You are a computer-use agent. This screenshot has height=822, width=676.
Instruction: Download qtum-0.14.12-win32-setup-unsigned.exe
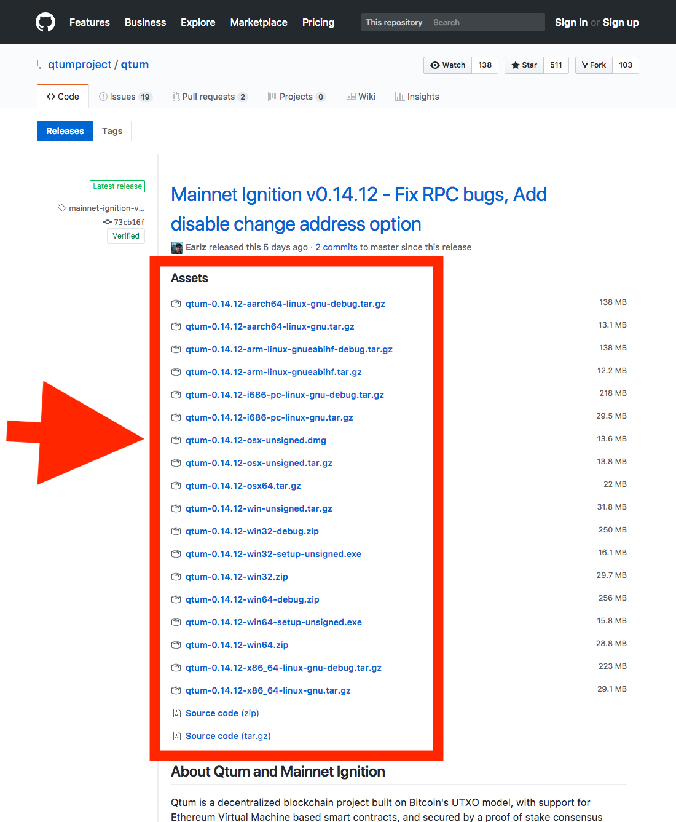coord(273,554)
